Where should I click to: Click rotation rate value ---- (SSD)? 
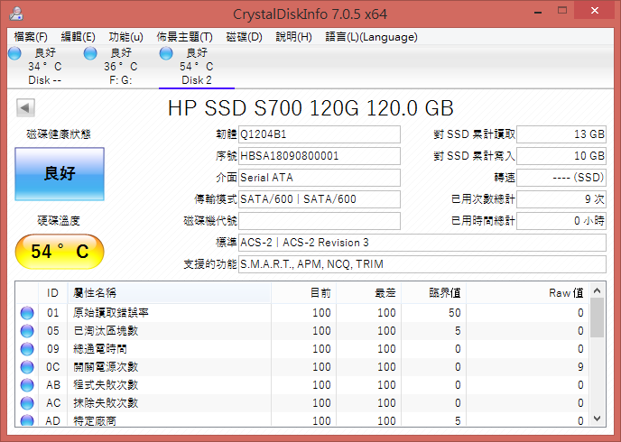coord(561,178)
